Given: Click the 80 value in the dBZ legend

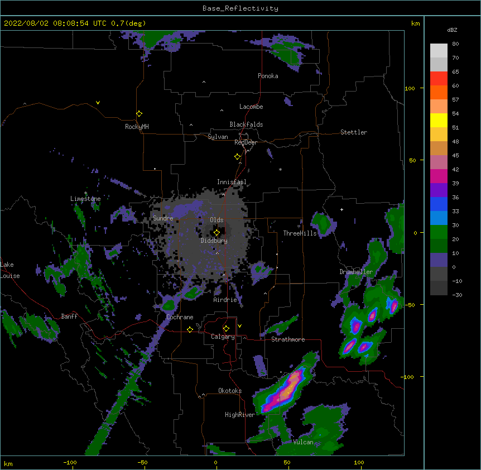Looking at the screenshot, I should tap(455, 44).
